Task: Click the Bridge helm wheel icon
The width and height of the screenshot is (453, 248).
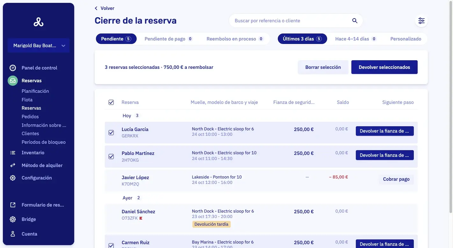Action: (x=13, y=219)
